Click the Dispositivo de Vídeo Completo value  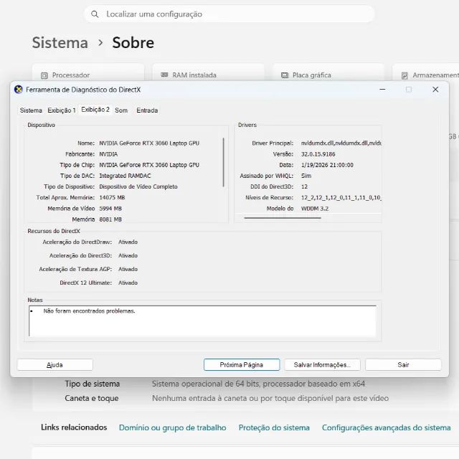(x=138, y=186)
